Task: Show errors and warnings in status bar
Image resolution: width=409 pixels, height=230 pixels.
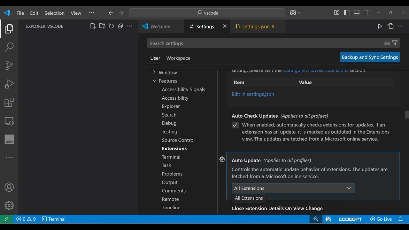Action: click(x=26, y=219)
